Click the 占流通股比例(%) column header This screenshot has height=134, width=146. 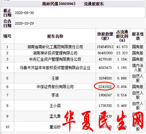(122, 36)
